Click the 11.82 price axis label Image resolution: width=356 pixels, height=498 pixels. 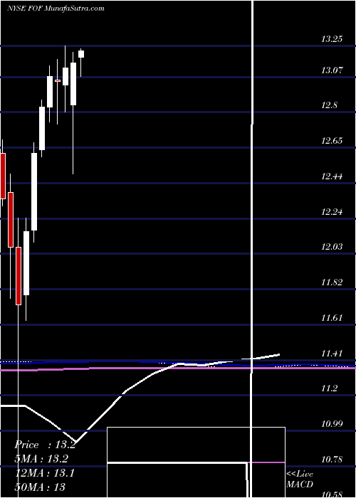pyautogui.click(x=332, y=282)
